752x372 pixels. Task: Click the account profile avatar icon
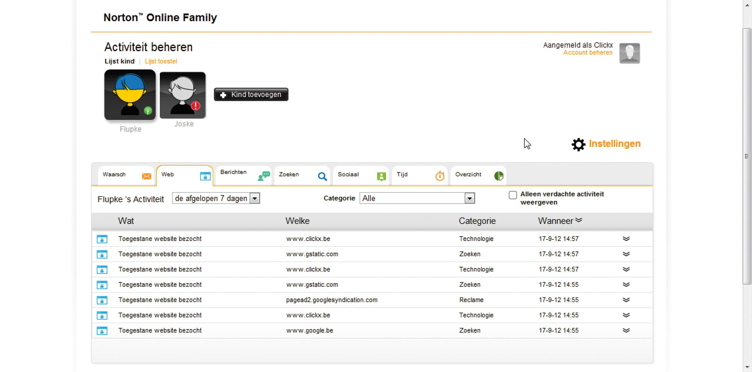pos(630,53)
